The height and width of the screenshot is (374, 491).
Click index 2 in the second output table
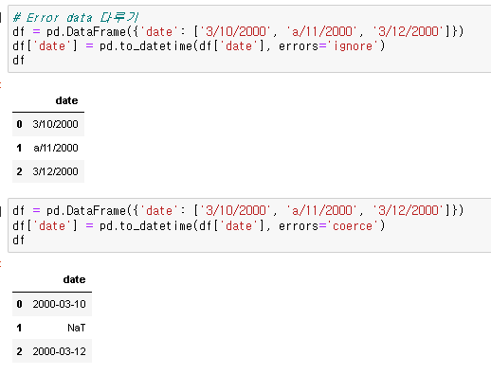19,351
